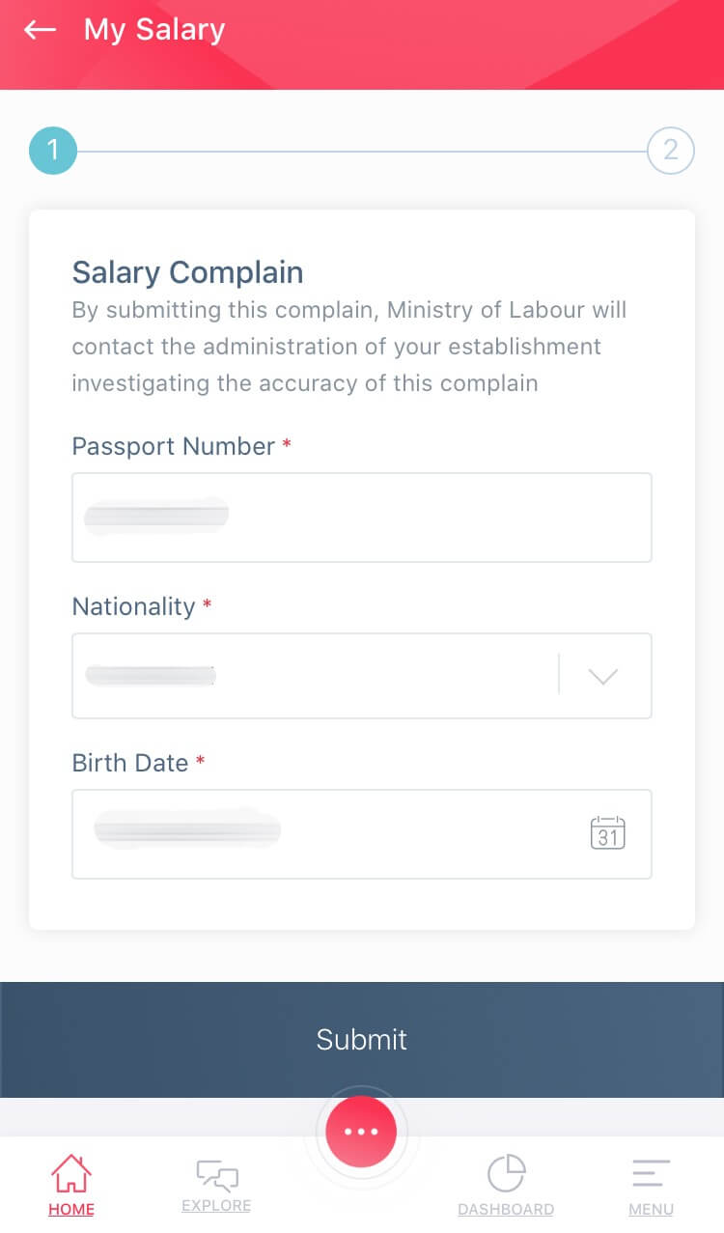Tap the Dashboard pie chart icon

click(506, 1174)
